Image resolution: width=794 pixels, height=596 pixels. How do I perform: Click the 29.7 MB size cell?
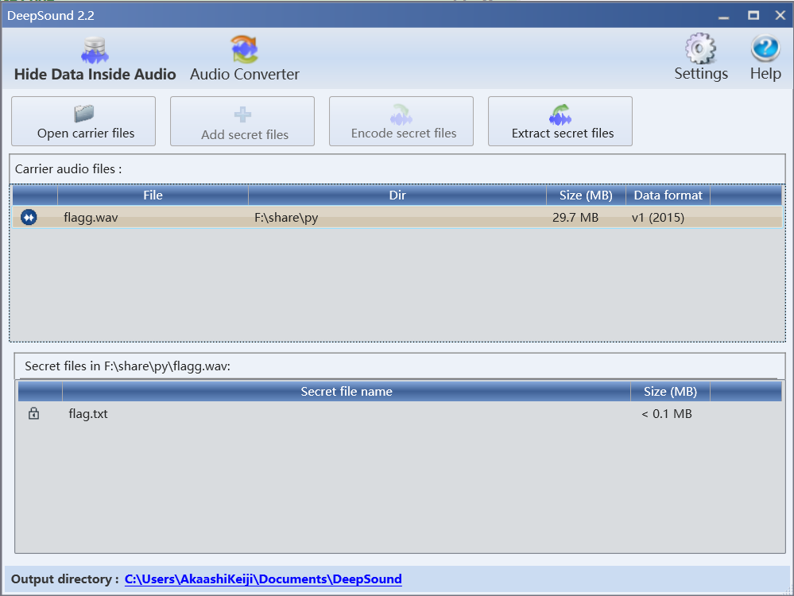pyautogui.click(x=575, y=218)
